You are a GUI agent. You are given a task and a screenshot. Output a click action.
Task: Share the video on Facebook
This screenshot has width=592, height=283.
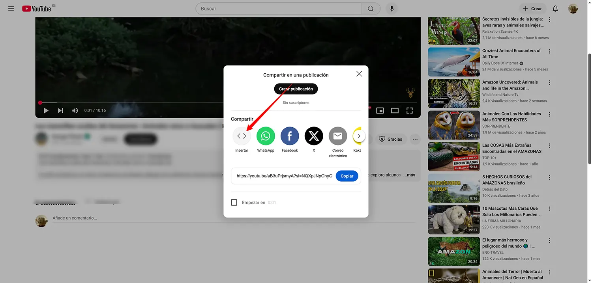click(x=289, y=136)
